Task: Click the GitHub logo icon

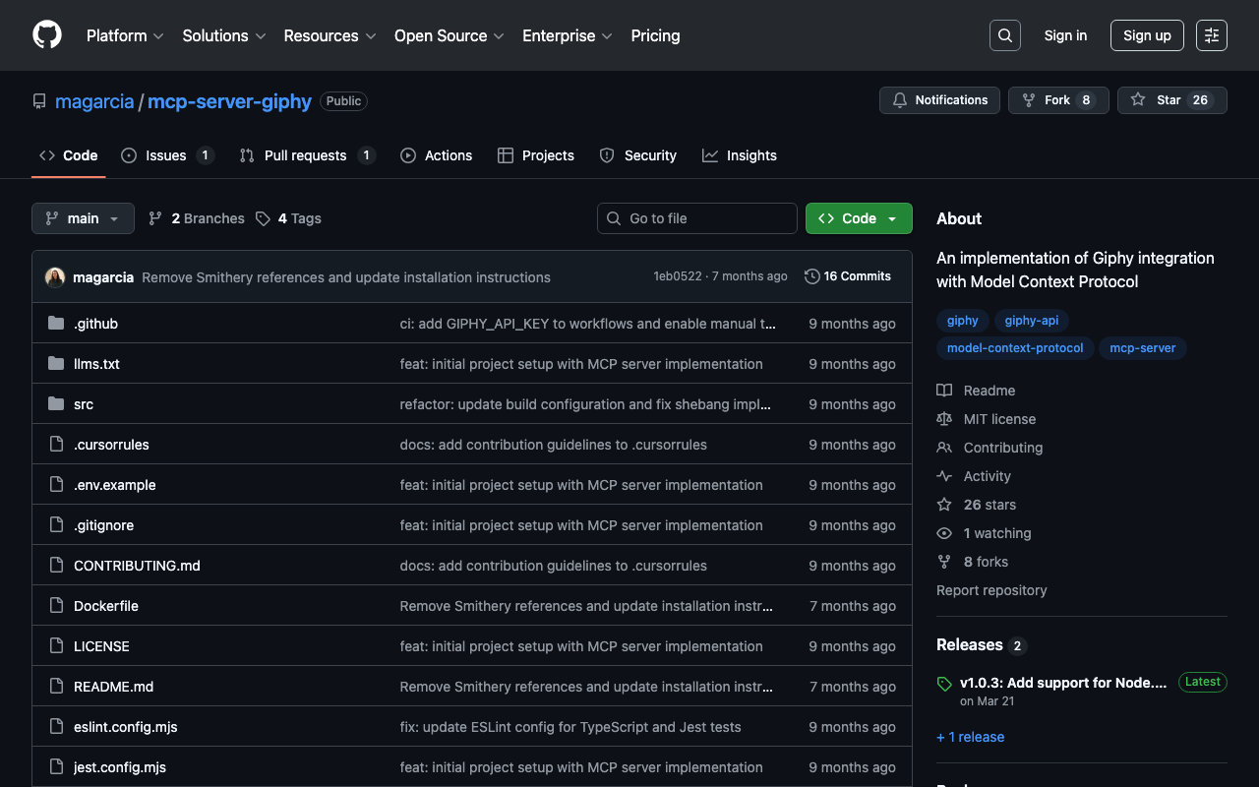Action: tap(47, 35)
